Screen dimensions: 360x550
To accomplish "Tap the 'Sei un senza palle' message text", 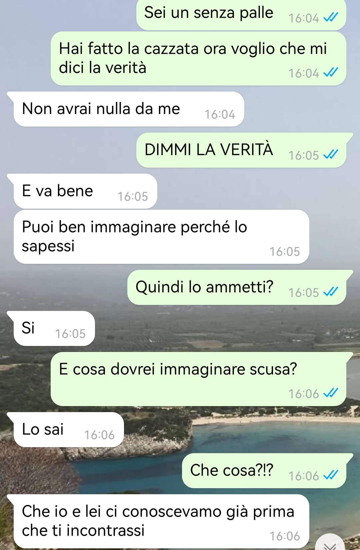I will (x=209, y=13).
